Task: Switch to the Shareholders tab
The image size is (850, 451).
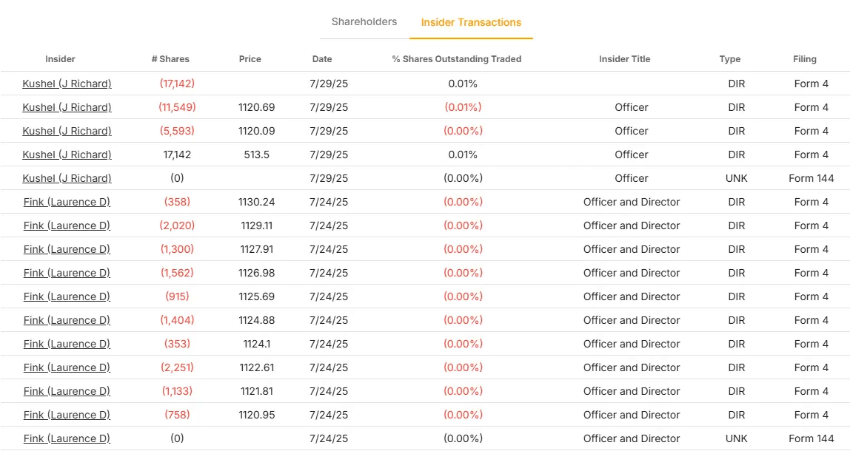Action: coord(364,21)
